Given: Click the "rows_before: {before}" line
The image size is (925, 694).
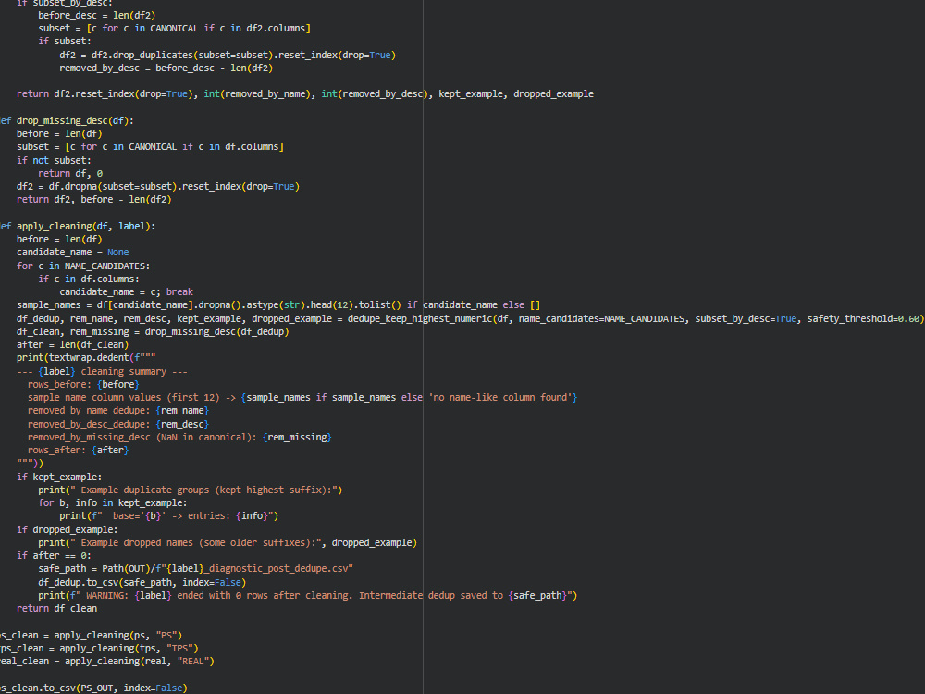Looking at the screenshot, I should (x=83, y=385).
